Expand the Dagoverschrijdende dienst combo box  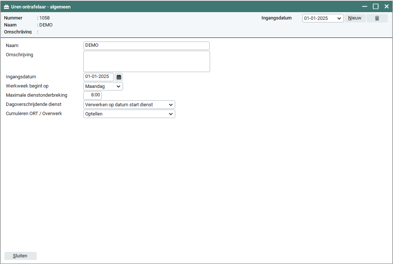pyautogui.click(x=129, y=105)
